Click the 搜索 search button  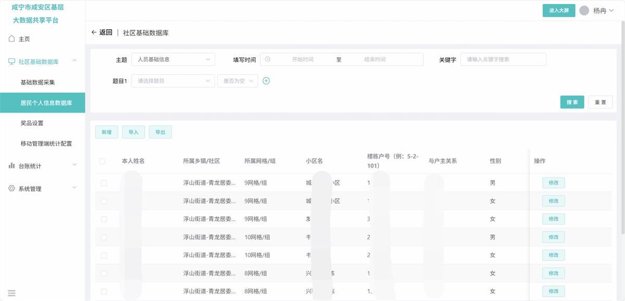tap(572, 102)
